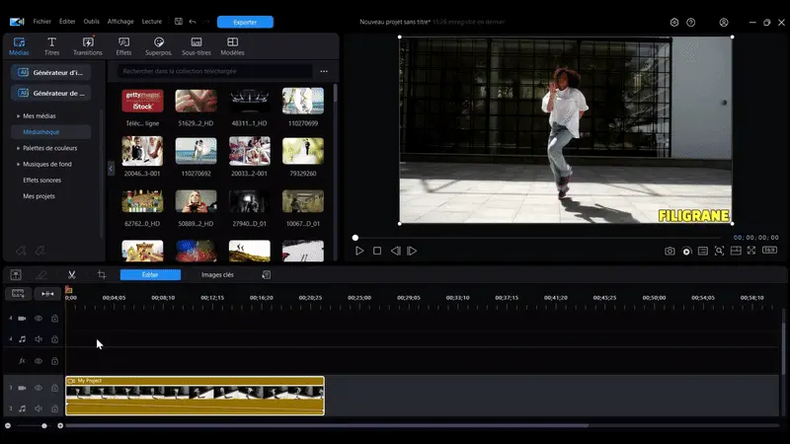Screen dimensions: 790x444
Task: Open the settings gear icon
Action: tap(674, 22)
